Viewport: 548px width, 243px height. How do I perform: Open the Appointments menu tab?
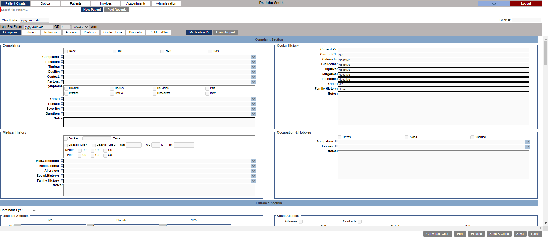point(136,3)
